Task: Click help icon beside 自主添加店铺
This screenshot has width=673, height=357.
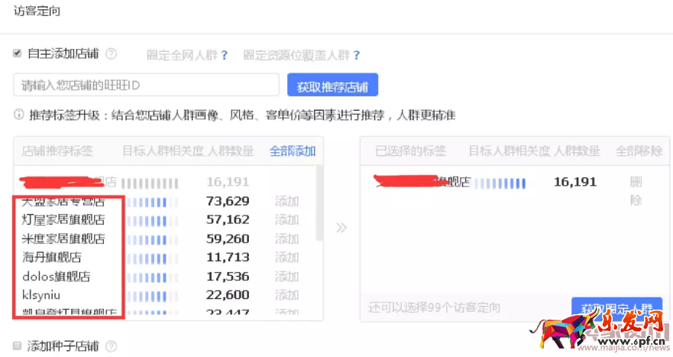Action: (112, 54)
